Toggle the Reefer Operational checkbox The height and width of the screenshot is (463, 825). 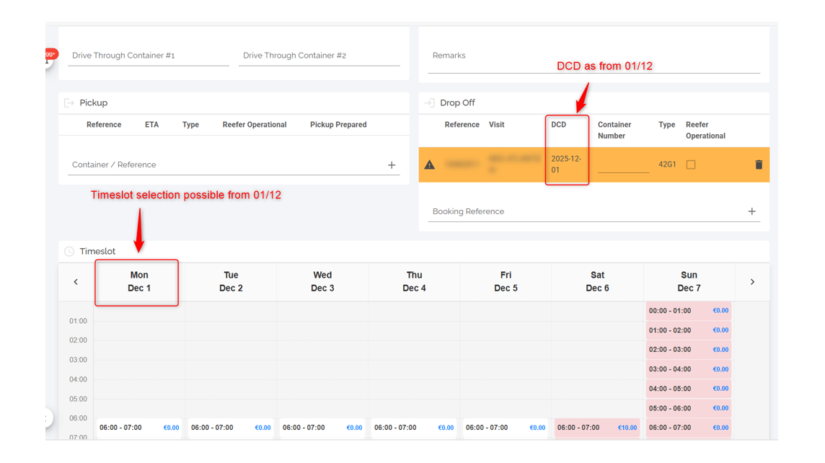click(x=691, y=164)
